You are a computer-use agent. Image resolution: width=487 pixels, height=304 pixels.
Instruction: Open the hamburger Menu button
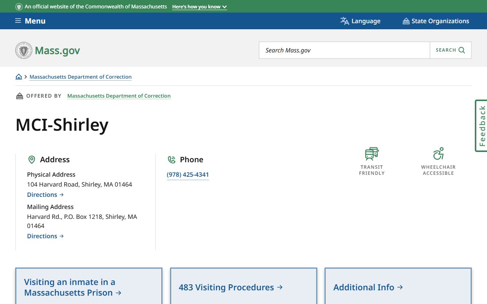click(x=30, y=21)
